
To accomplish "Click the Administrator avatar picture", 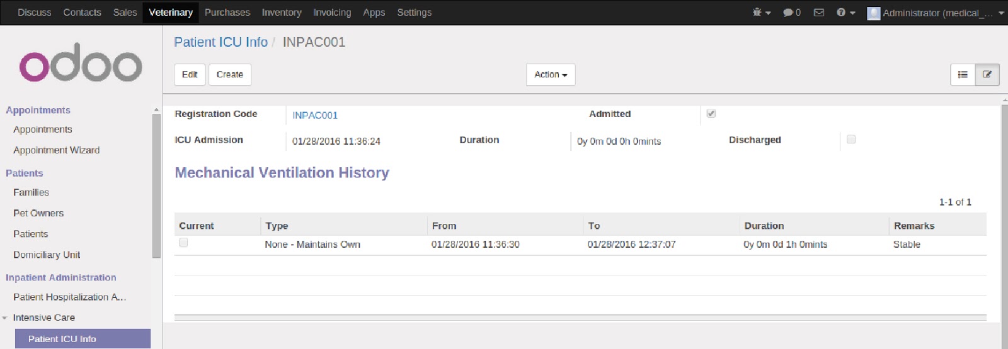I will [x=873, y=13].
